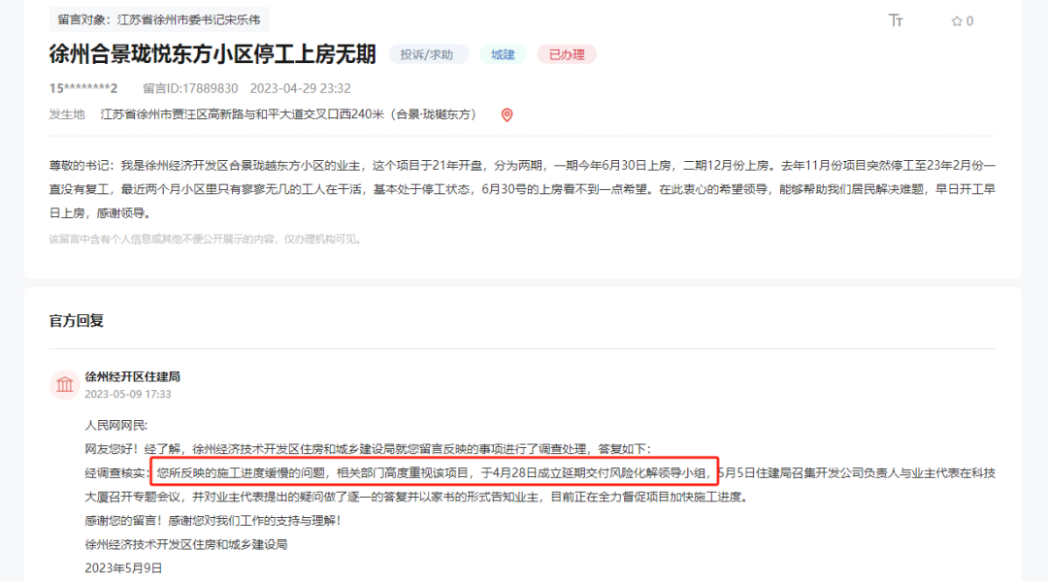This screenshot has height=581, width=1048.
Task: Click the 发生地 address text
Action: tap(289, 114)
